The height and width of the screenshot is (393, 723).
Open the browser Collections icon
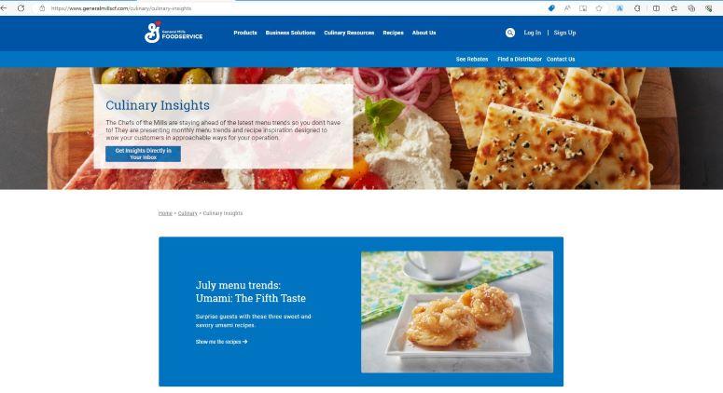691,8
